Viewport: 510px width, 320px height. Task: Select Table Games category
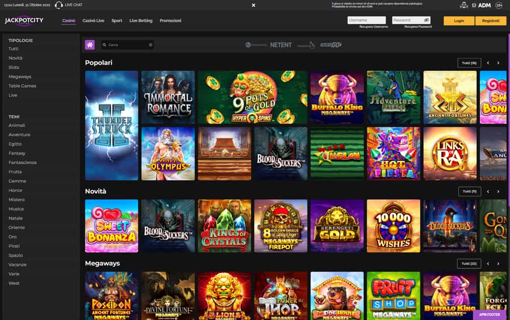tap(22, 86)
